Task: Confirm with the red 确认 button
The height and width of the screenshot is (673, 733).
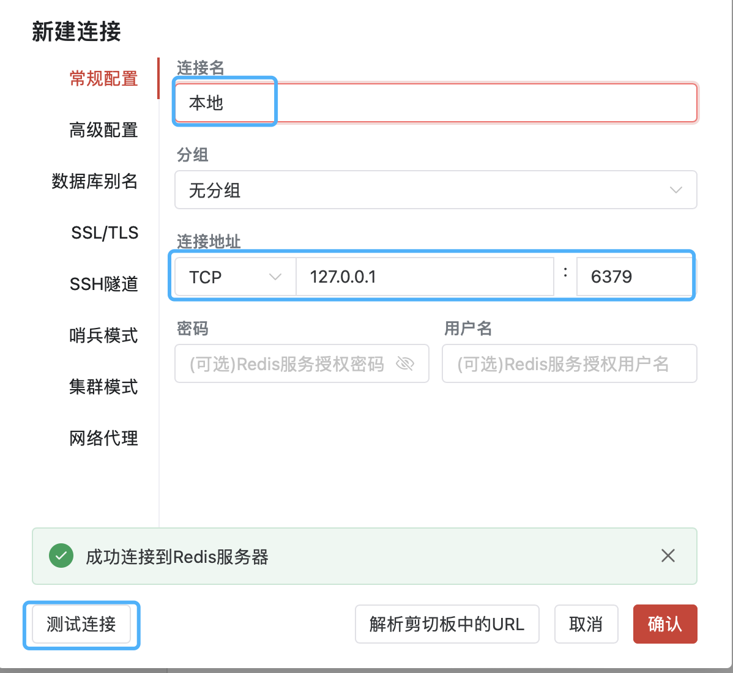Action: [x=665, y=624]
